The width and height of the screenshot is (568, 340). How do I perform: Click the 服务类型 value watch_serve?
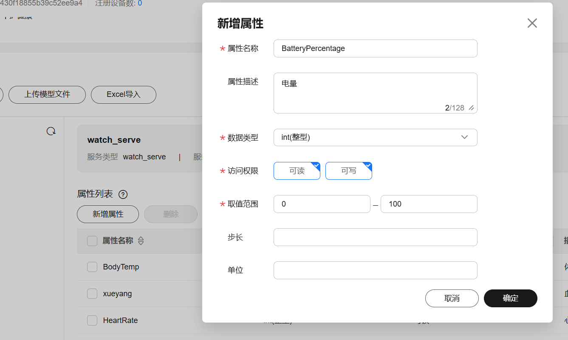click(144, 157)
